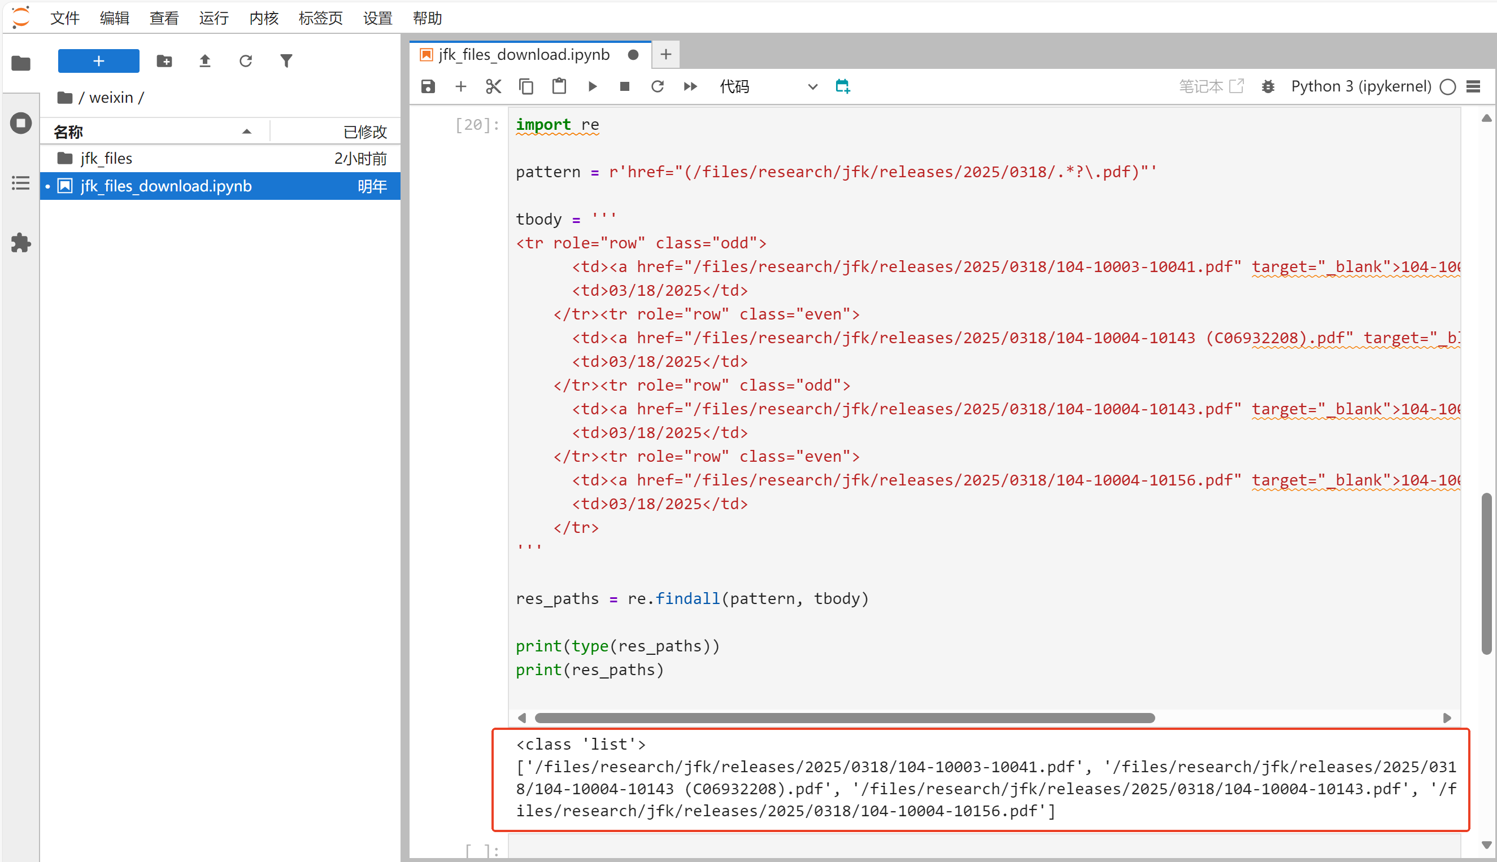Viewport: 1497px width, 862px height.
Task: Click the blue new launcher plus button
Action: tap(98, 61)
